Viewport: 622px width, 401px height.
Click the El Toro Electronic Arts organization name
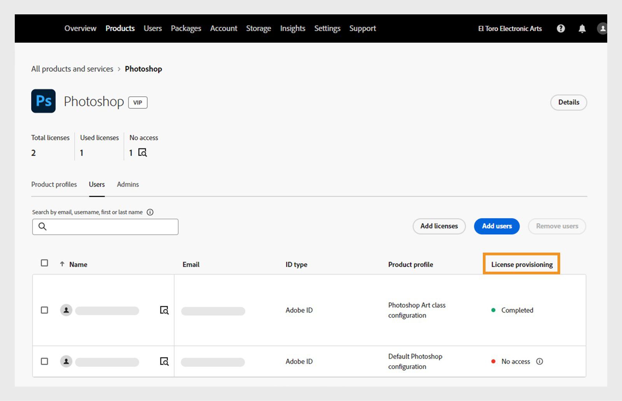pyautogui.click(x=510, y=28)
